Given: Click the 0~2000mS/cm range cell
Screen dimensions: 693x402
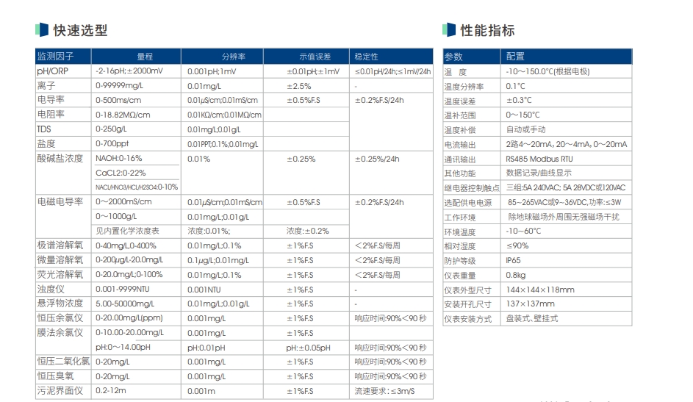Looking at the screenshot, I should coord(123,202).
